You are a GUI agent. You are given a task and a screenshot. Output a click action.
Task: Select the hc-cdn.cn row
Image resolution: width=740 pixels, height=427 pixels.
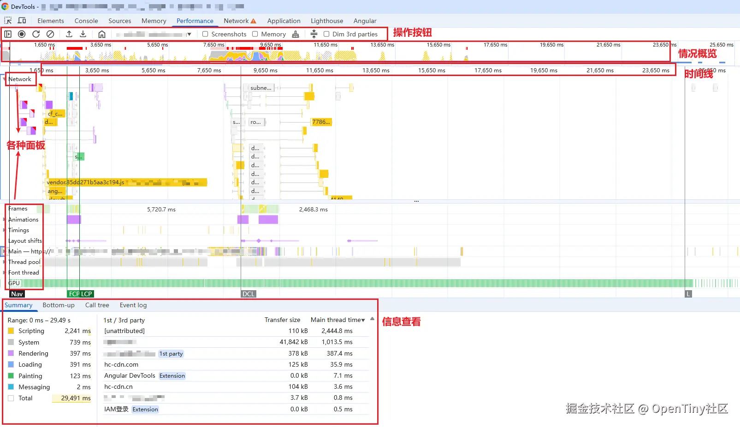click(x=235, y=386)
